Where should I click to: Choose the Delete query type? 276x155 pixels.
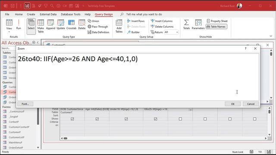82,25
